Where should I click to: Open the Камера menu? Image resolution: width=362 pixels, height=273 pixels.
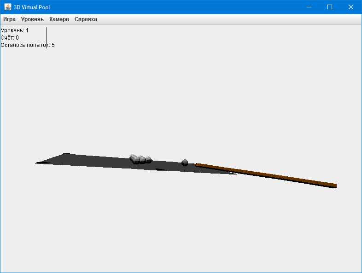click(x=59, y=19)
